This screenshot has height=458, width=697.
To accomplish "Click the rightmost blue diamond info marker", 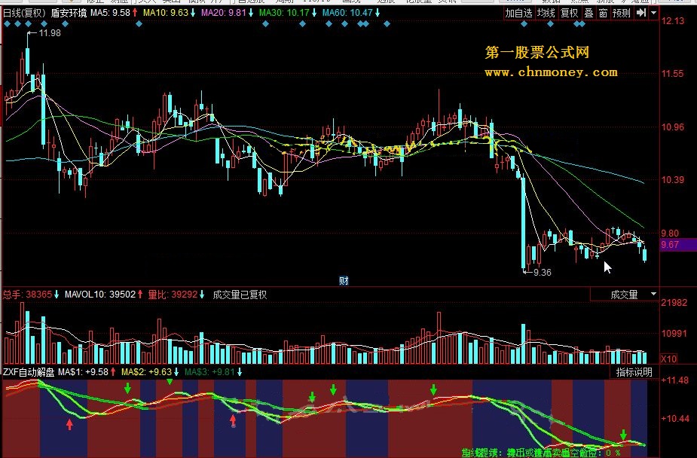I will [x=582, y=24].
